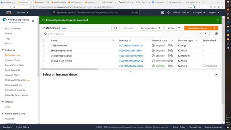231x130 pixels.
Task: Zoom-in filter icon for Terminated instance
Action: coord(169,61)
